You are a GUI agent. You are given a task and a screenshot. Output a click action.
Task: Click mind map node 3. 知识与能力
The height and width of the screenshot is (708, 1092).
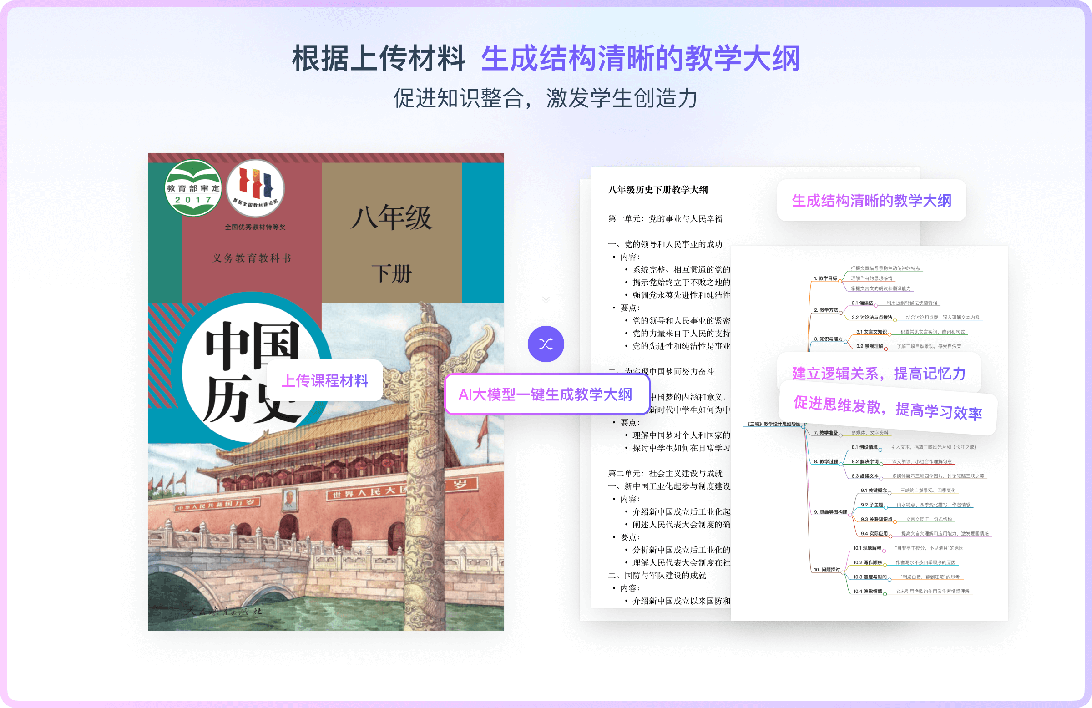pos(828,339)
